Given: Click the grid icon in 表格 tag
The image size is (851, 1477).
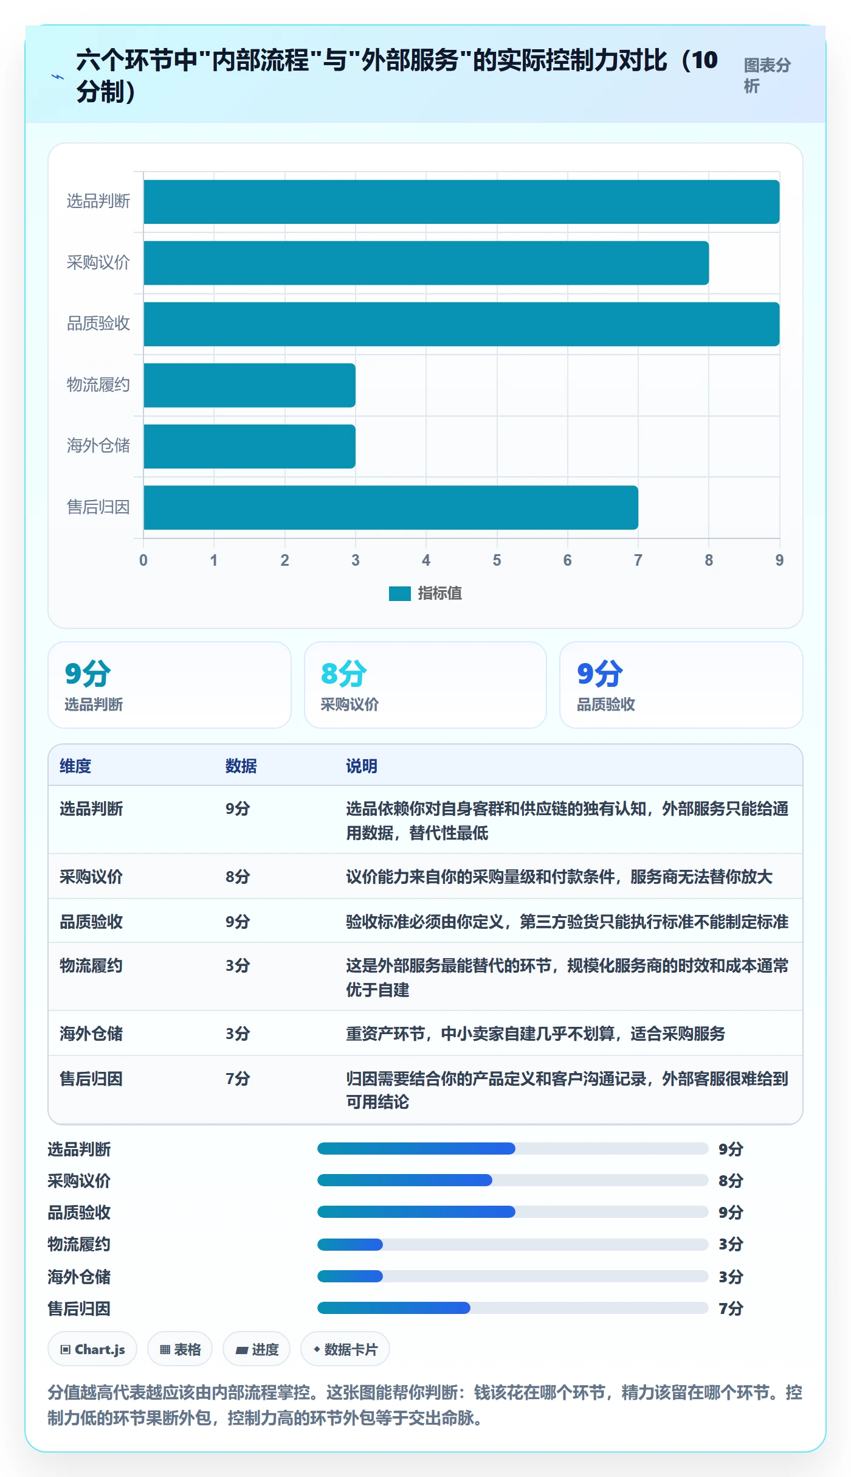Looking at the screenshot, I should 165,1350.
